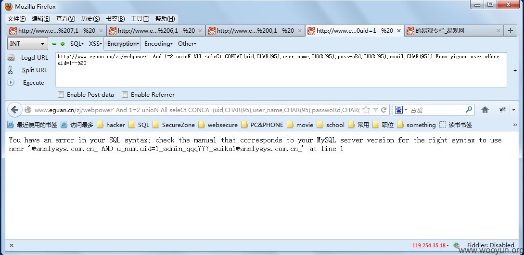The width and height of the screenshot is (524, 255).
Task: Show more bookmarks with the chevron
Action: pyautogui.click(x=515, y=125)
